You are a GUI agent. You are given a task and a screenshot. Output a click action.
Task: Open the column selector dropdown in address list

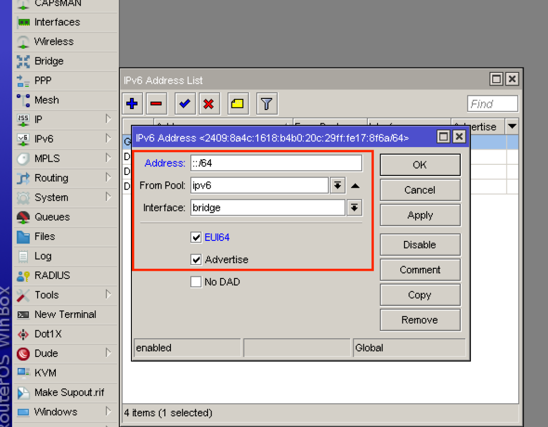pos(512,126)
